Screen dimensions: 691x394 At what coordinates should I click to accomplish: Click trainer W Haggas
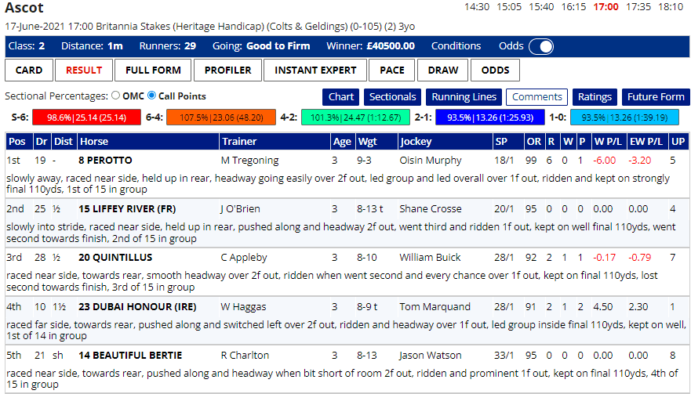243,307
